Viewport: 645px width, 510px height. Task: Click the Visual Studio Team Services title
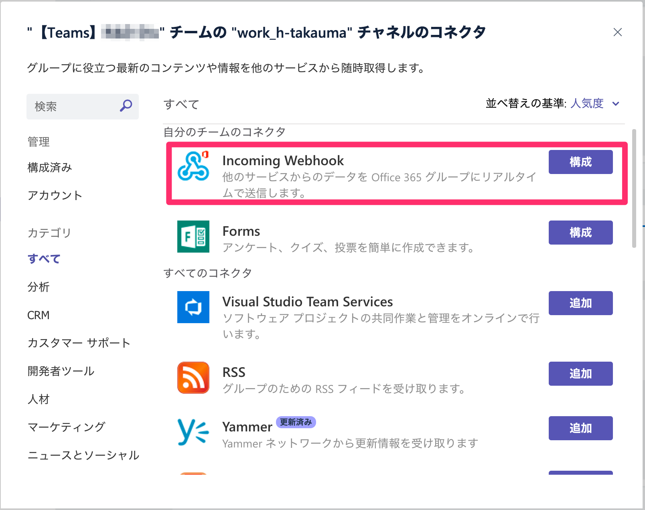tap(308, 302)
